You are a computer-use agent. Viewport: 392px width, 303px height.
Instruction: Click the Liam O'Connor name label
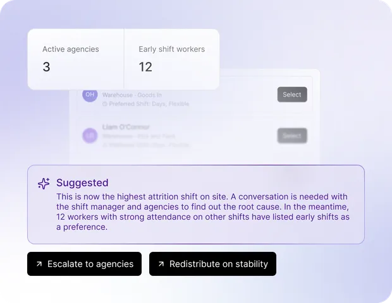coord(126,127)
